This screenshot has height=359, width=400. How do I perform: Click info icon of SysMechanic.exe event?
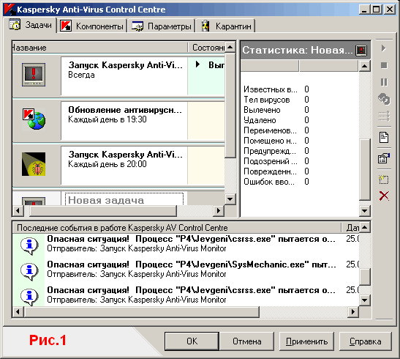coord(29,270)
